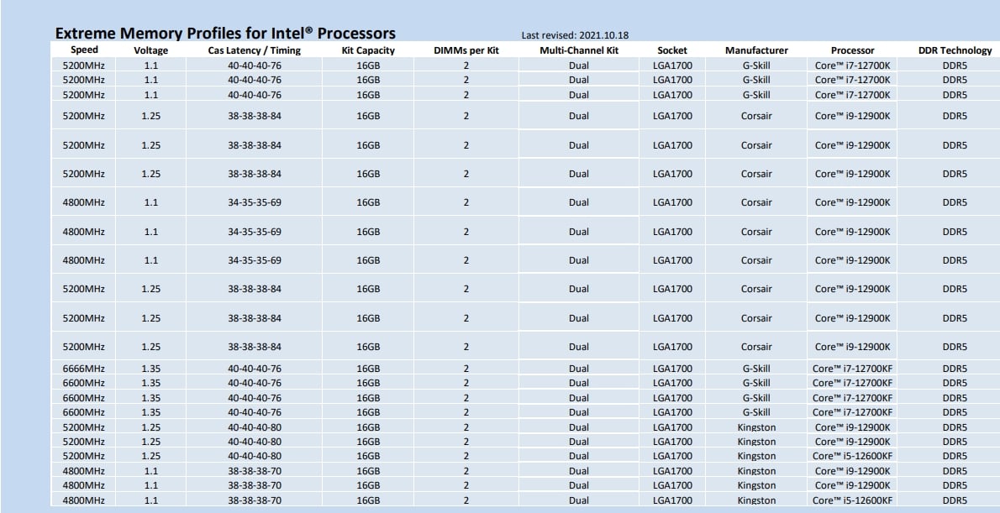Click the Speed column header
1000x513 pixels.
[84, 50]
